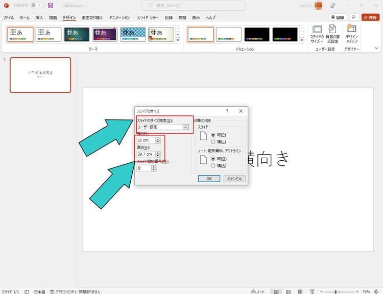Open the Insert (挿入) tab

(39, 17)
